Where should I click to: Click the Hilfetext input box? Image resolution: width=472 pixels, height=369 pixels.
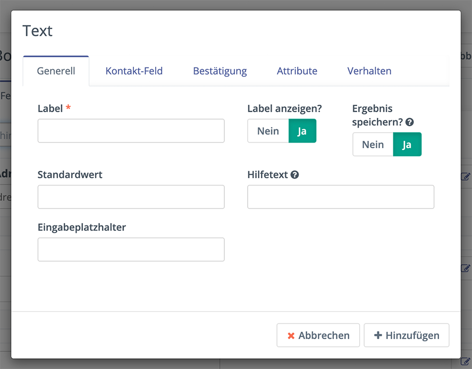340,197
